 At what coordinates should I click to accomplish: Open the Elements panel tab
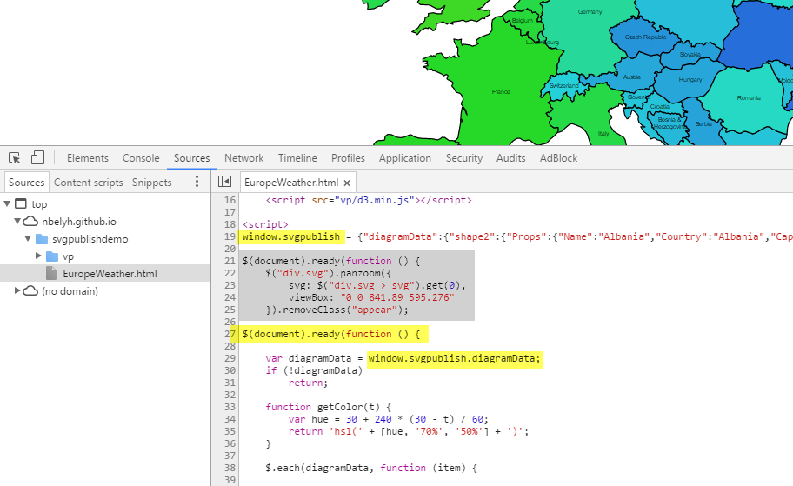[88, 158]
